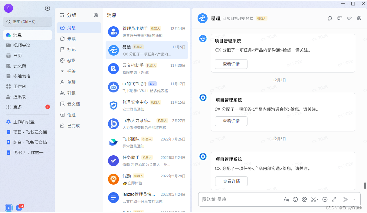Image resolution: width=367 pixels, height=213 pixels.
Task: Select 消息 filter in 分组 list
Action: [x=79, y=28]
